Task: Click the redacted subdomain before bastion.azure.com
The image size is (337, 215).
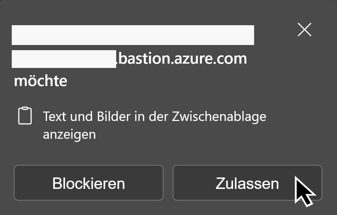Action: point(64,59)
